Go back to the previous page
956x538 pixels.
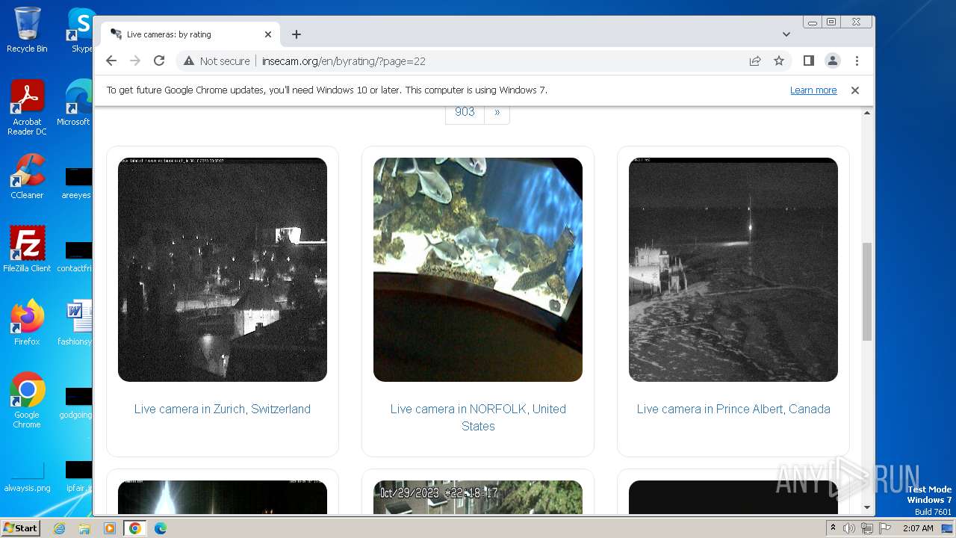(x=111, y=61)
